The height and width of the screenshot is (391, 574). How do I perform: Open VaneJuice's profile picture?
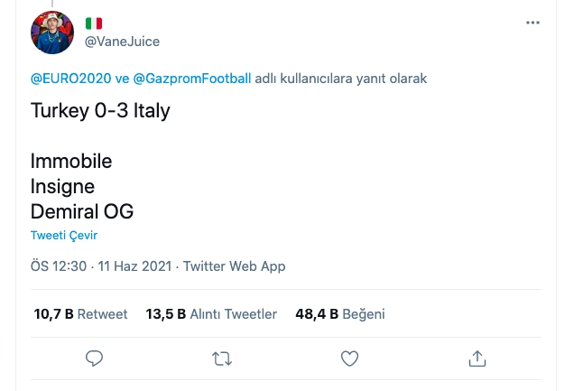point(54,33)
